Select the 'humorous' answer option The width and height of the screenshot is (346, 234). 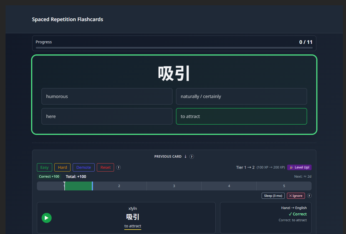click(x=107, y=96)
